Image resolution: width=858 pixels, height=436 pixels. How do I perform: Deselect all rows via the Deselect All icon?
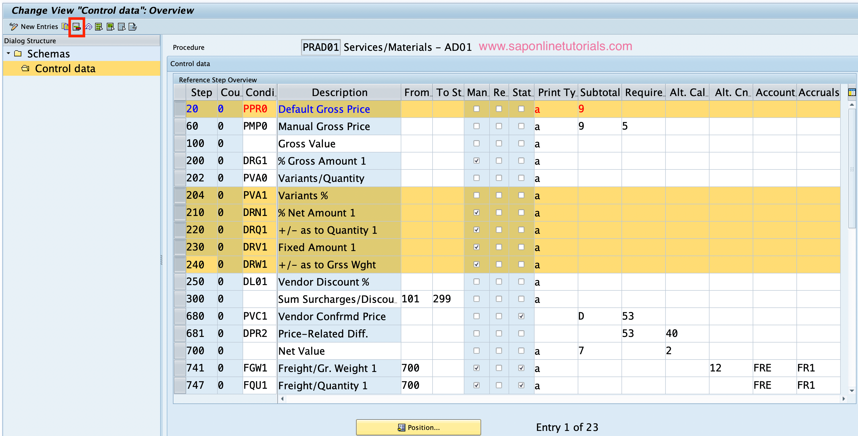point(121,27)
